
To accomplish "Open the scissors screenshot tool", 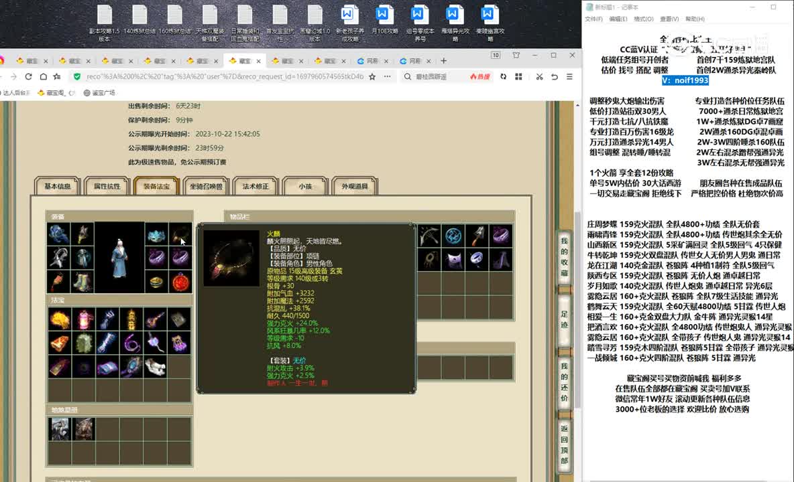I will pos(539,76).
